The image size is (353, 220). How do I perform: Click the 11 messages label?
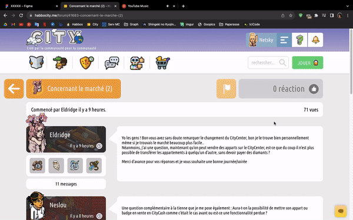[x=66, y=184]
